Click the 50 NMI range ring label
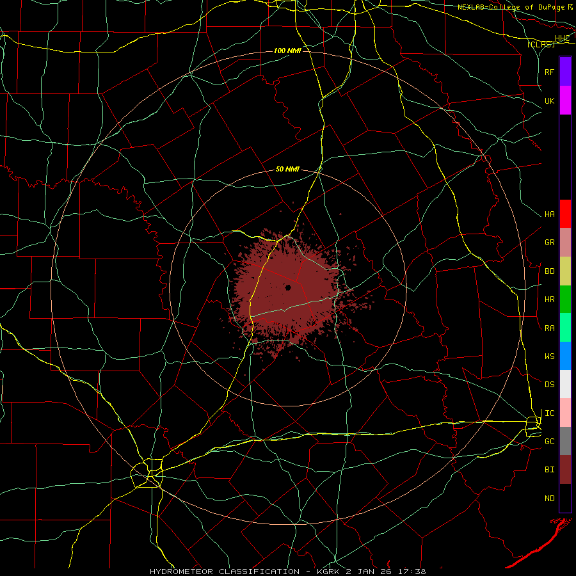This screenshot has width=576, height=576. pyautogui.click(x=287, y=169)
